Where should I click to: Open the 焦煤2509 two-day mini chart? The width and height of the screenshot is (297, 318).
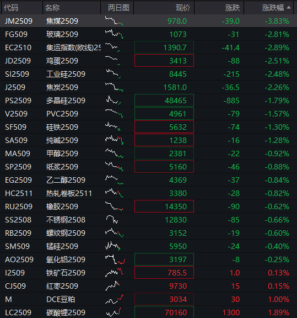[114, 20]
